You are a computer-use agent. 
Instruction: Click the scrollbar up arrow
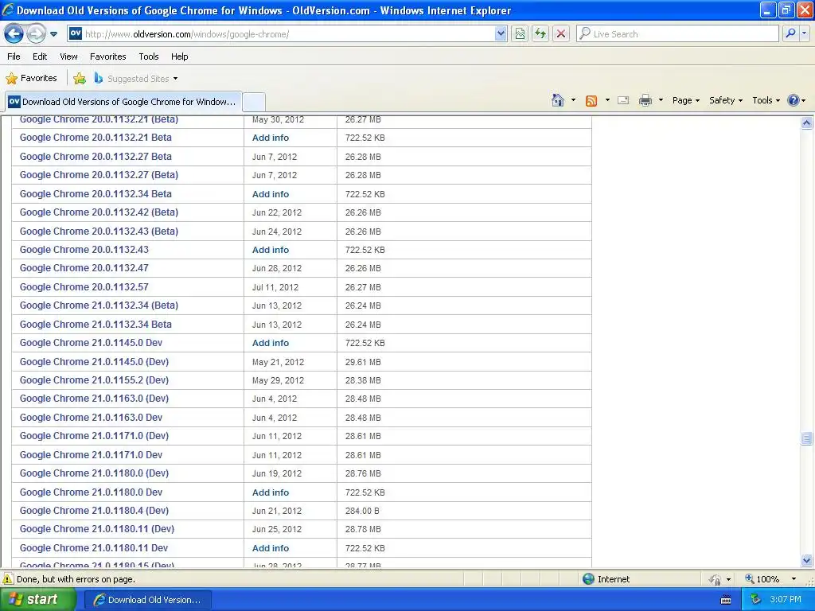[x=806, y=123]
